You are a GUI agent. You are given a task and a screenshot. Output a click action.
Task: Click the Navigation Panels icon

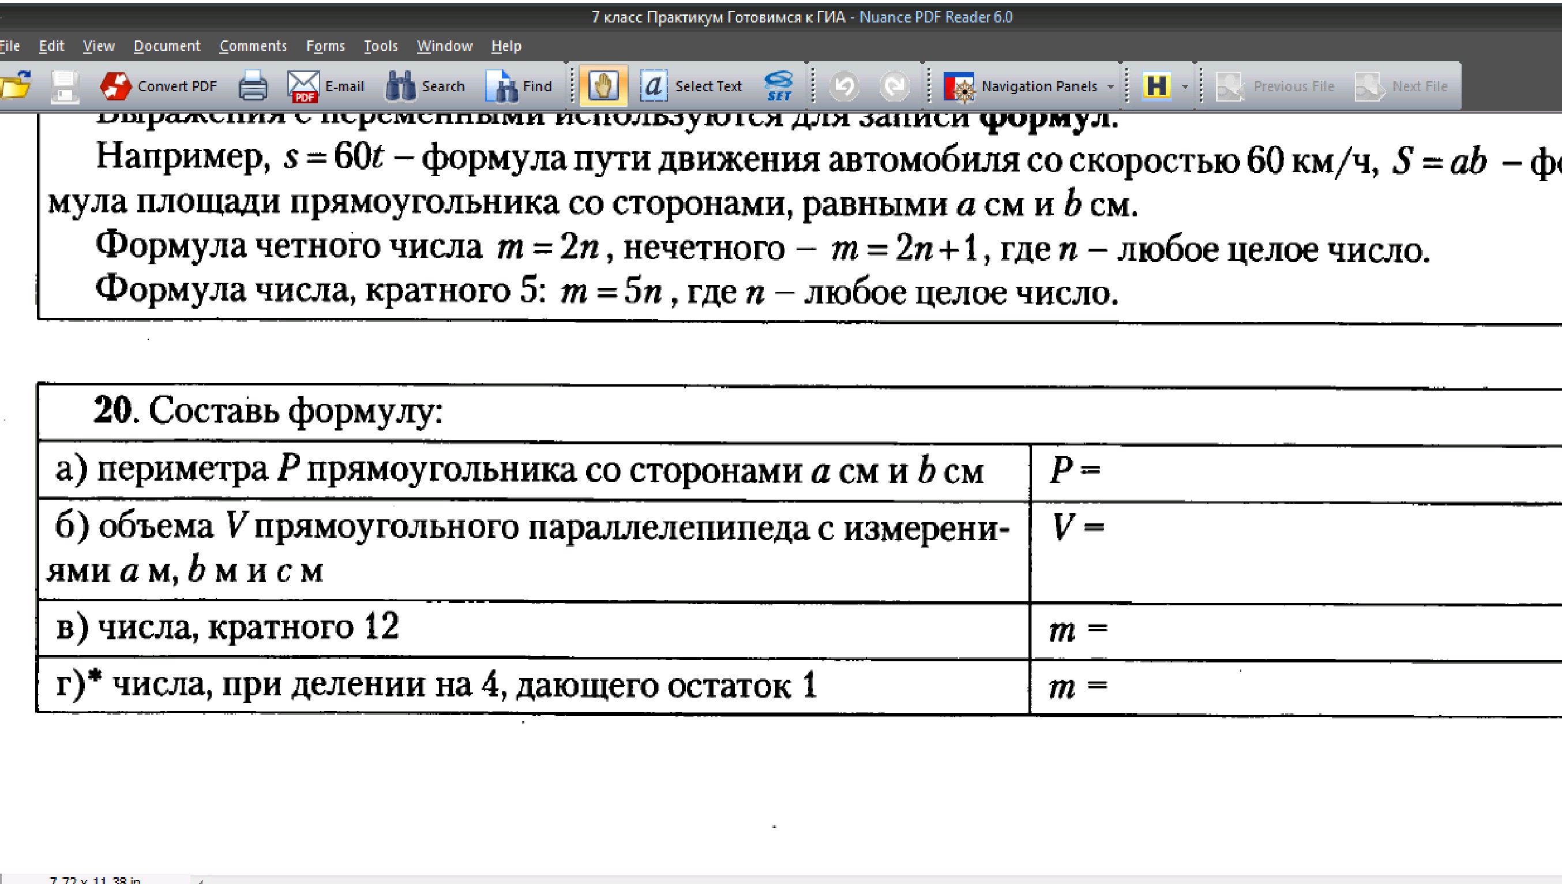[959, 86]
